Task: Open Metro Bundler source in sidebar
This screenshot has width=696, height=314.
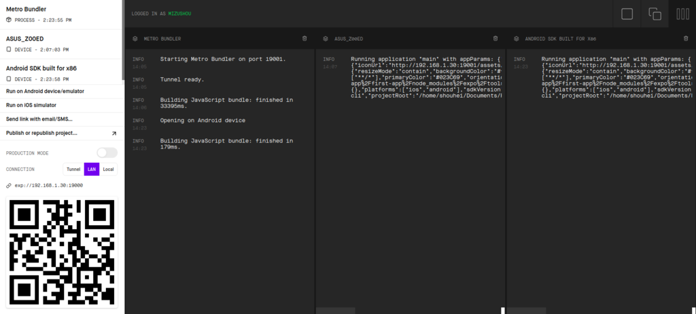Action: [x=61, y=15]
